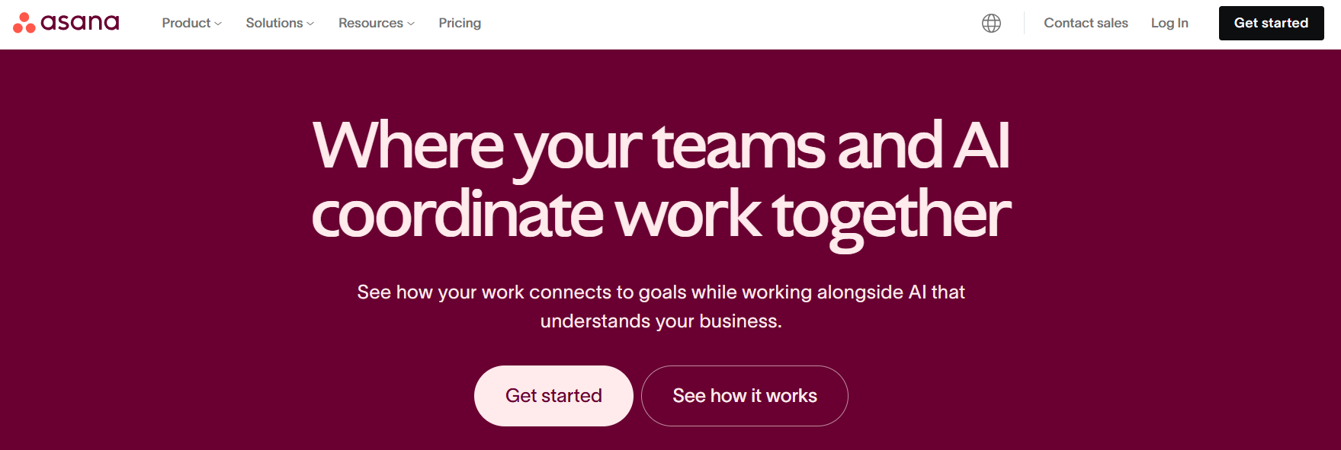Viewport: 1341px width, 450px height.
Task: Click the subheading line starting 'See how your work'
Action: (661, 292)
